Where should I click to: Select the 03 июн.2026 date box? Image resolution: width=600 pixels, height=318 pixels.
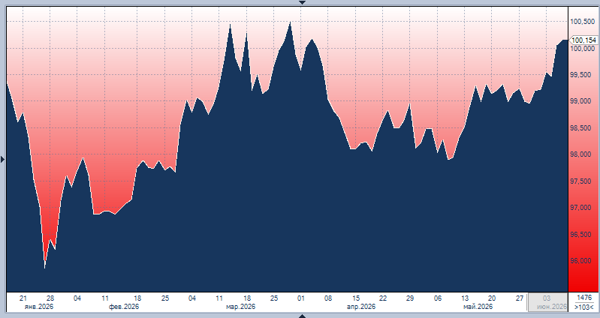[x=547, y=302]
